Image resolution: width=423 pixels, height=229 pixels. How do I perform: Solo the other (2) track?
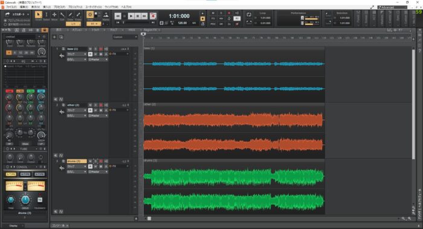(95, 105)
